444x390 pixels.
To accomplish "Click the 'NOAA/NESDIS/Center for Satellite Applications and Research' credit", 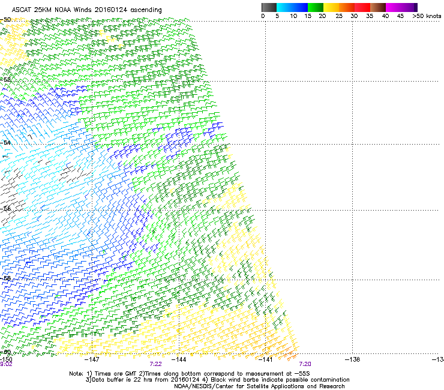I will coord(259,386).
